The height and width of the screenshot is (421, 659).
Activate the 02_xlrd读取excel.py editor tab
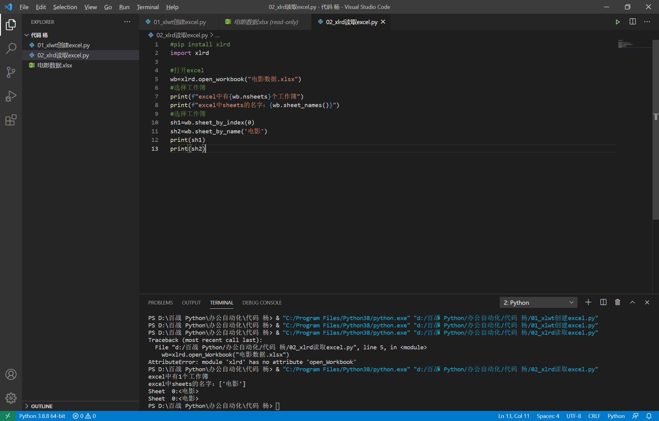coord(351,22)
